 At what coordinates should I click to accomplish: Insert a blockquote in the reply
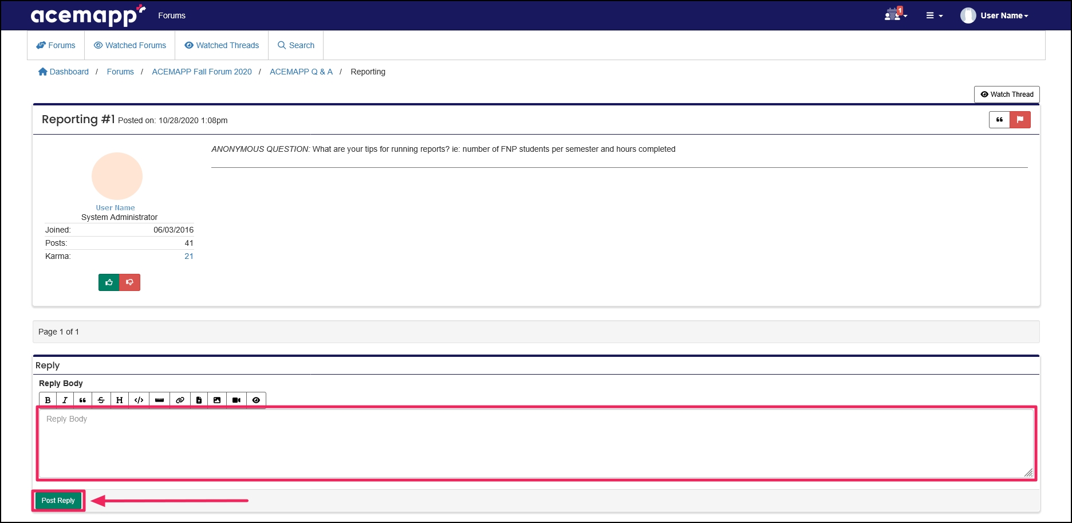coord(83,400)
